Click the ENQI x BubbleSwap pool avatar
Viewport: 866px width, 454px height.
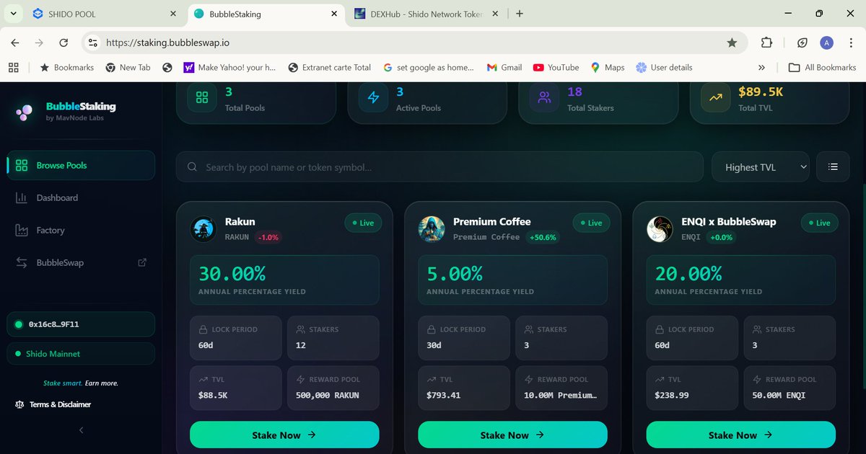660,229
